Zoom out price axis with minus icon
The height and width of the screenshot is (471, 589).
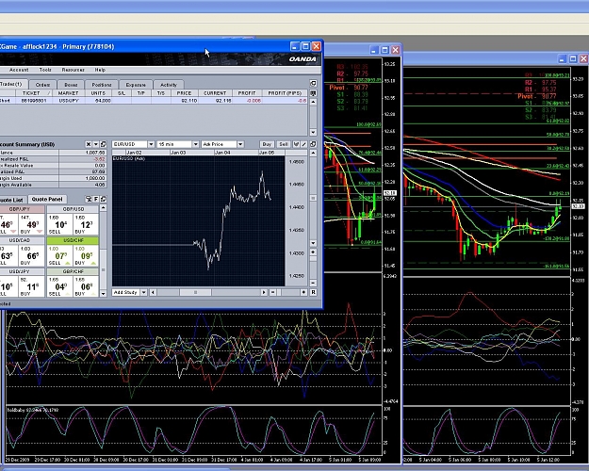(x=313, y=283)
